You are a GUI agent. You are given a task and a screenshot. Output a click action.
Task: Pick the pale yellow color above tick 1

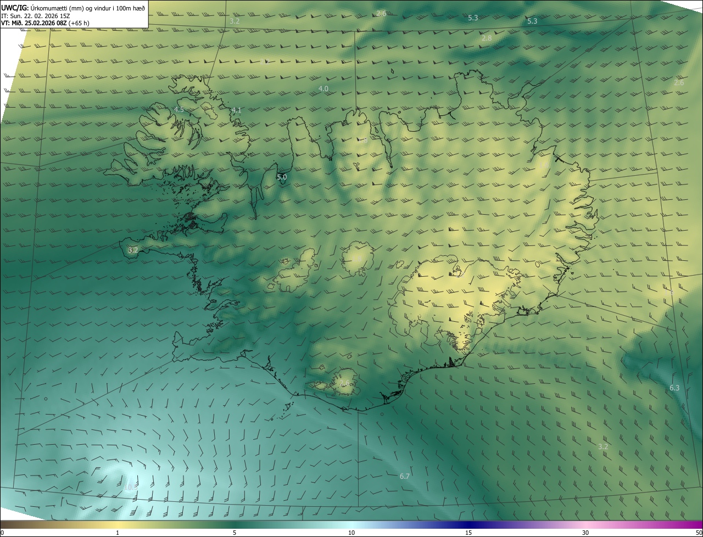click(x=118, y=524)
